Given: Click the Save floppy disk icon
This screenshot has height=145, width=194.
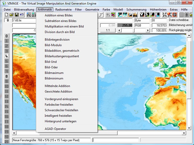Looking at the screenshot, I should [16, 15].
